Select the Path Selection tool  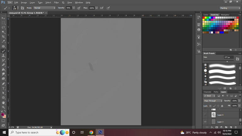[3, 93]
